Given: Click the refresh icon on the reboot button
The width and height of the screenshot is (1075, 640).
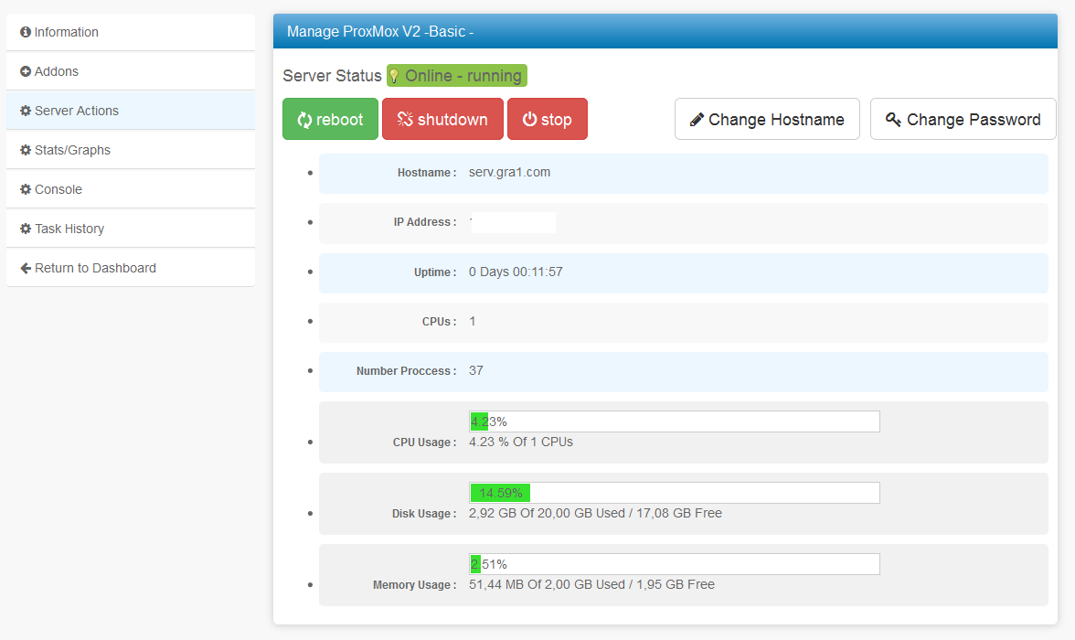Looking at the screenshot, I should pyautogui.click(x=304, y=120).
